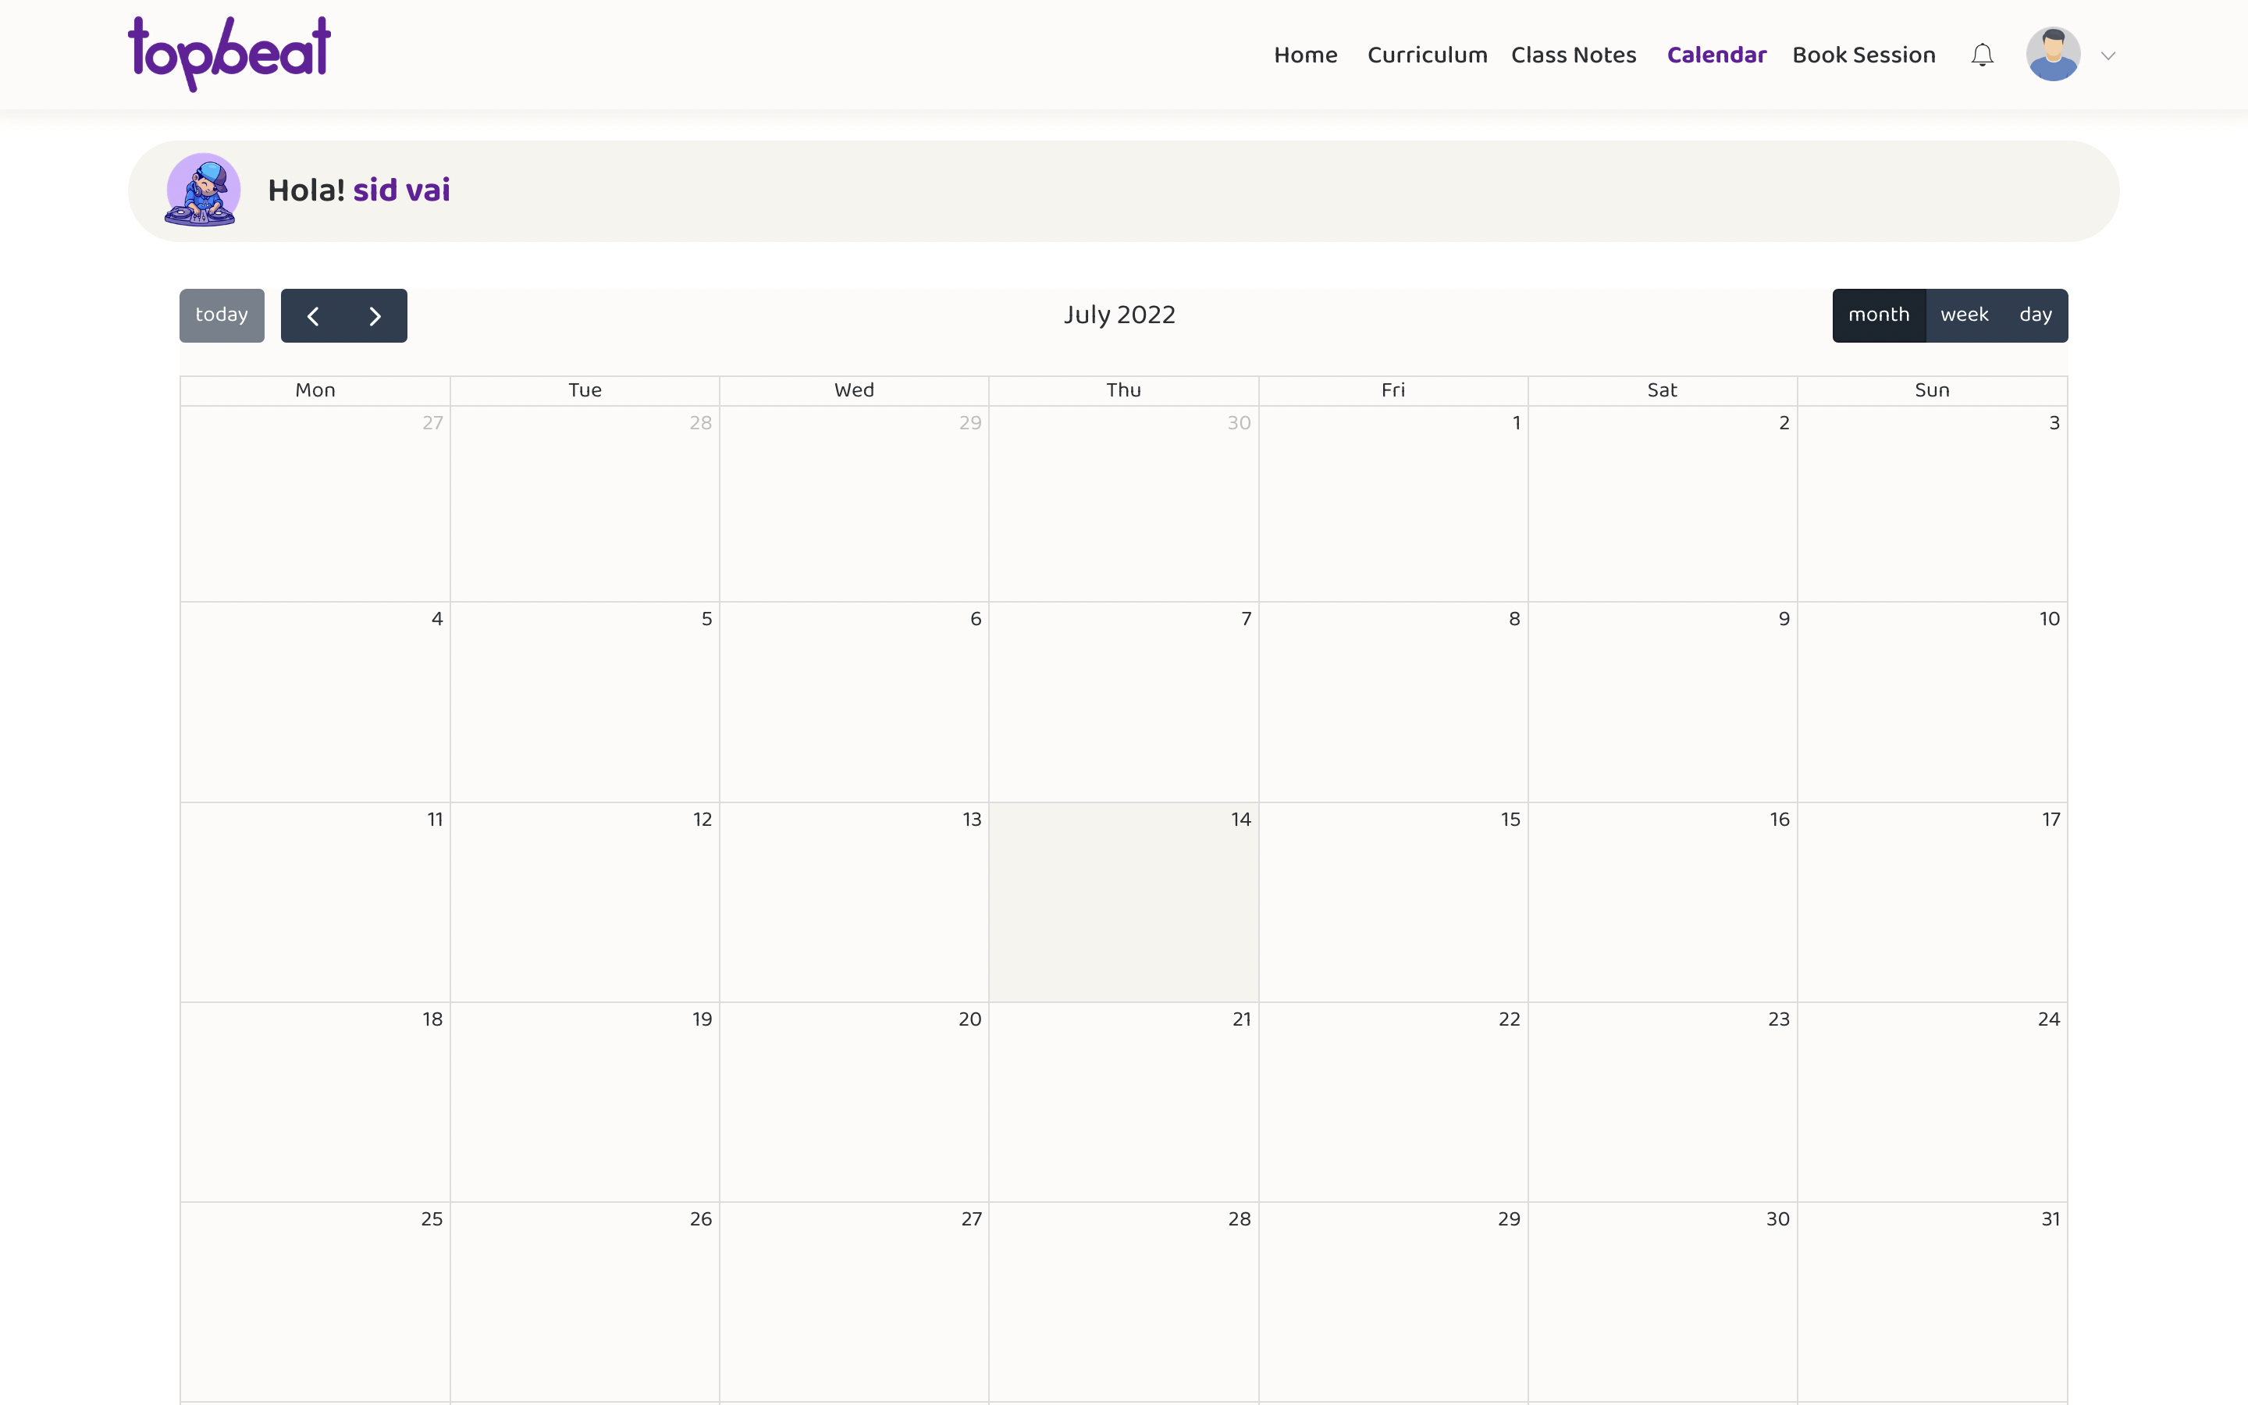Click the Thu column header
Screen dimensions: 2248x1405
coord(1123,390)
